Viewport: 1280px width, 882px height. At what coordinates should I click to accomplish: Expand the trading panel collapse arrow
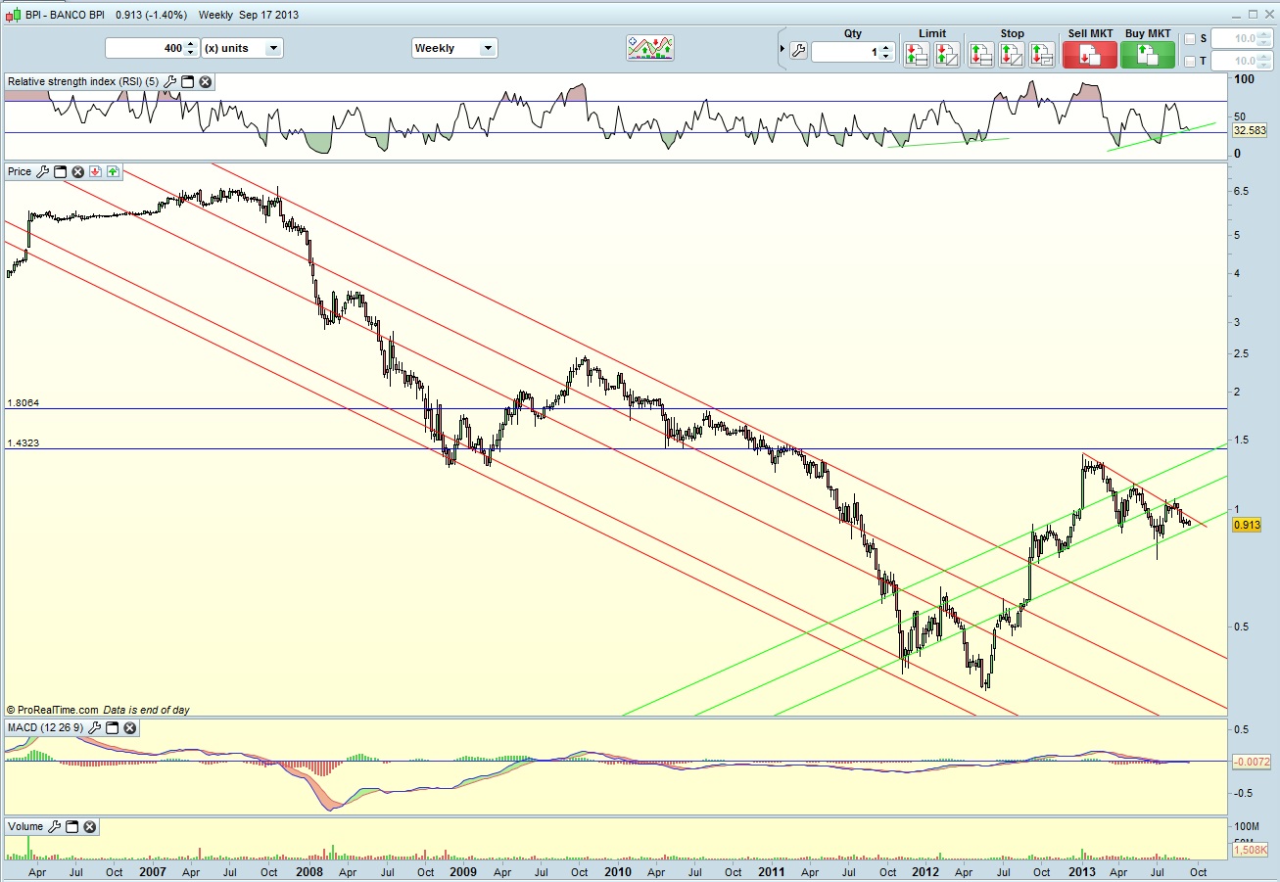pyautogui.click(x=782, y=48)
